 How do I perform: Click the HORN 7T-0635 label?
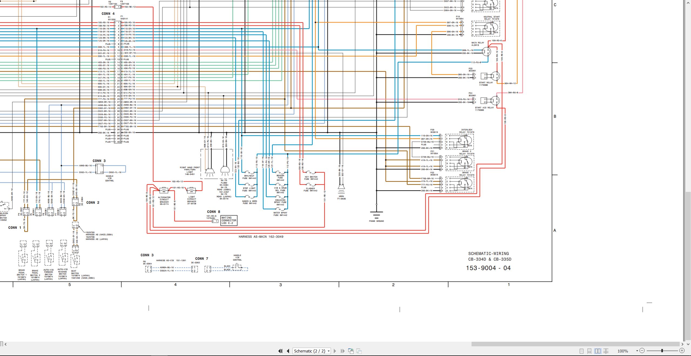341,198
